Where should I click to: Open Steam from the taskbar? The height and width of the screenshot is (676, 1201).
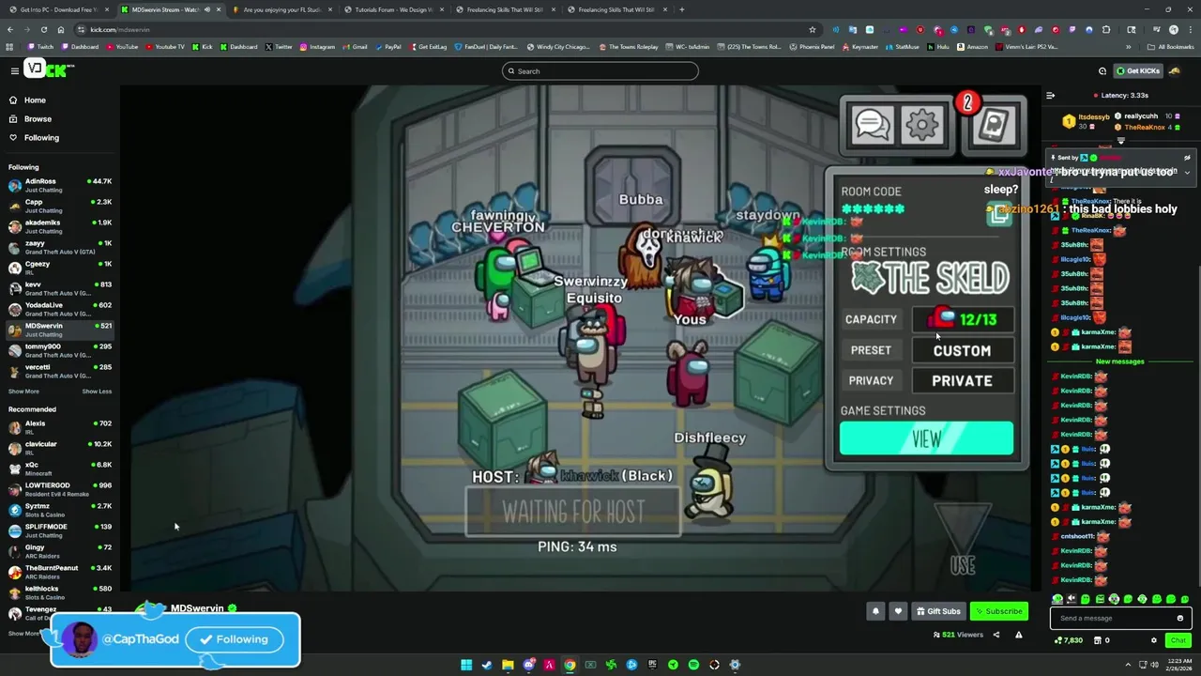(487, 665)
